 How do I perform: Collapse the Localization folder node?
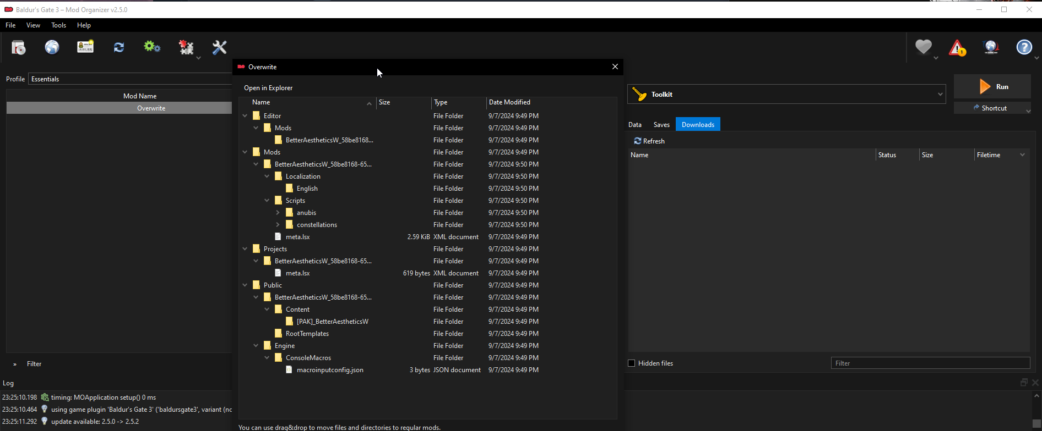point(267,176)
